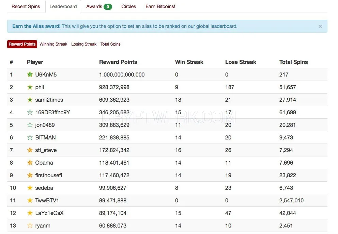Click player name jon0489
The height and width of the screenshot is (234, 338).
(45, 125)
